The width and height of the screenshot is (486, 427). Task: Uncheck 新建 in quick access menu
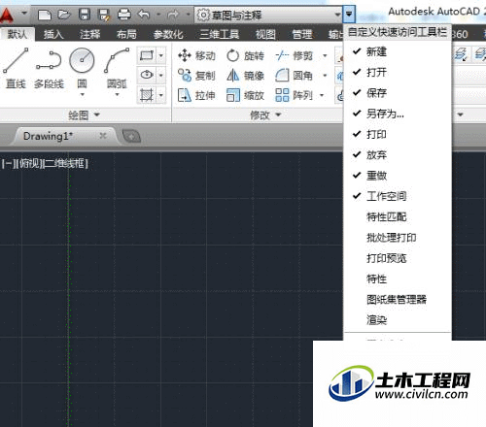(398, 51)
